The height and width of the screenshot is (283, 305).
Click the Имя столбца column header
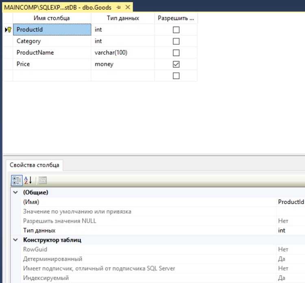tap(52, 18)
